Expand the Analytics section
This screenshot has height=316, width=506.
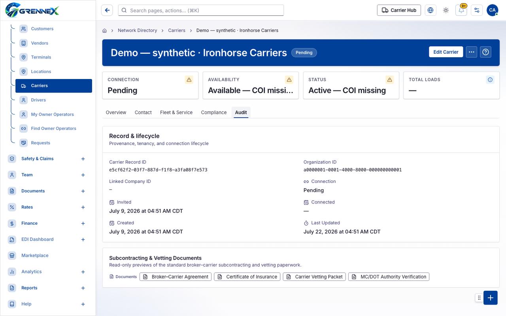[83, 272]
